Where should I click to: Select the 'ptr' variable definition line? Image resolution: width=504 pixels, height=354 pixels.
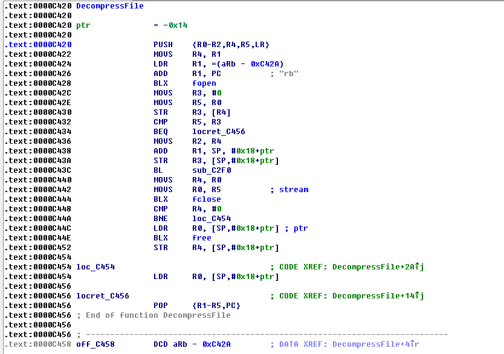tap(132, 25)
